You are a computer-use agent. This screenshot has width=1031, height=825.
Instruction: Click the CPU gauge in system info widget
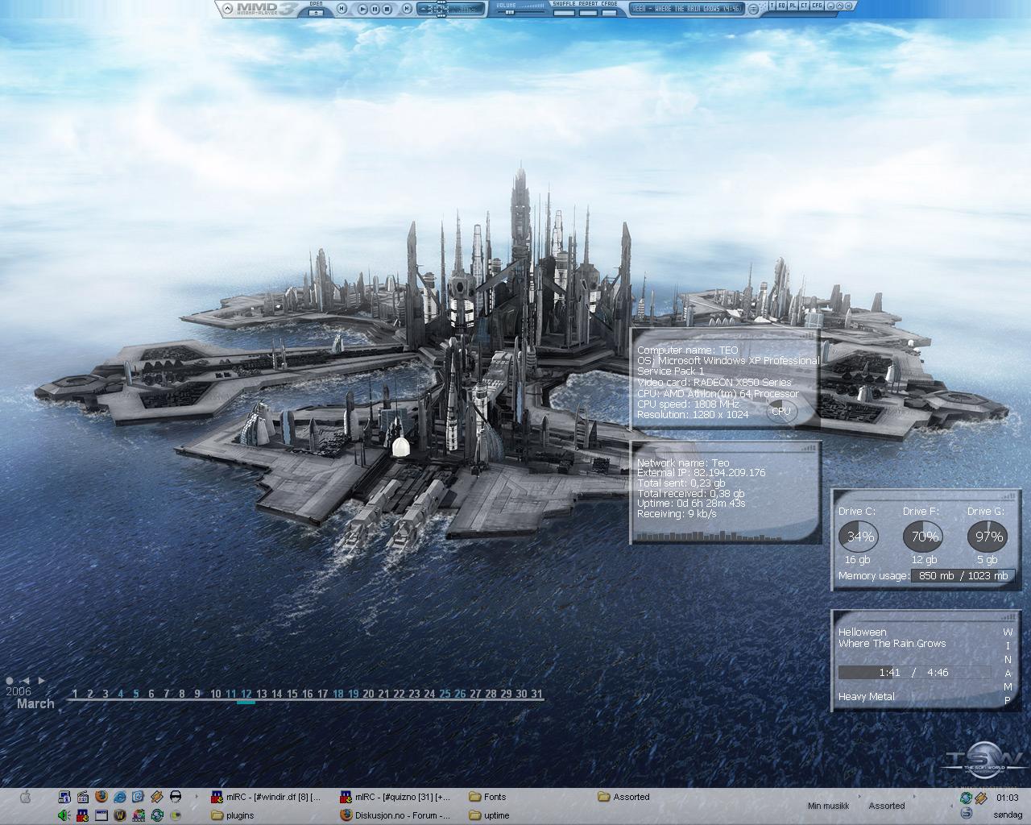tap(780, 411)
